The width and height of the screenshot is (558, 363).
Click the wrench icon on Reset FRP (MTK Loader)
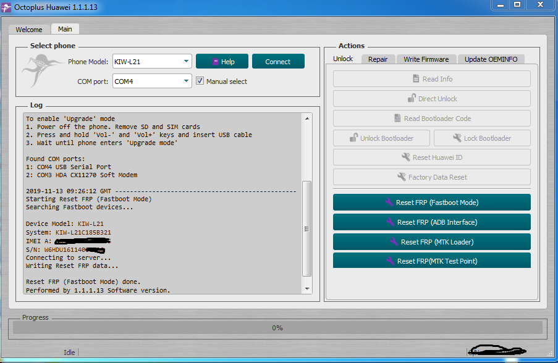point(394,242)
